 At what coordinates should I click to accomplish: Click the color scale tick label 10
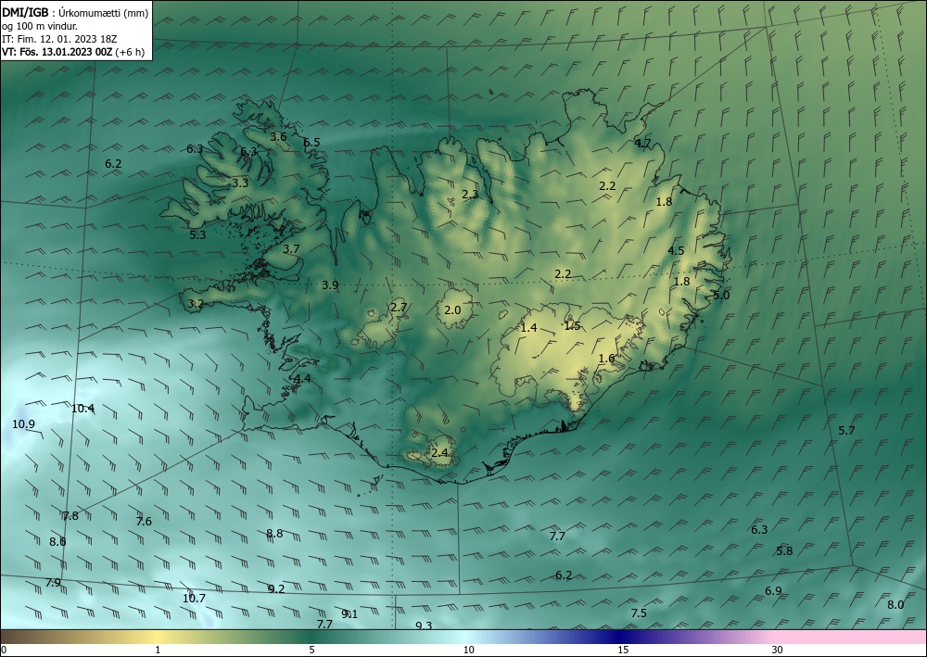pyautogui.click(x=469, y=650)
